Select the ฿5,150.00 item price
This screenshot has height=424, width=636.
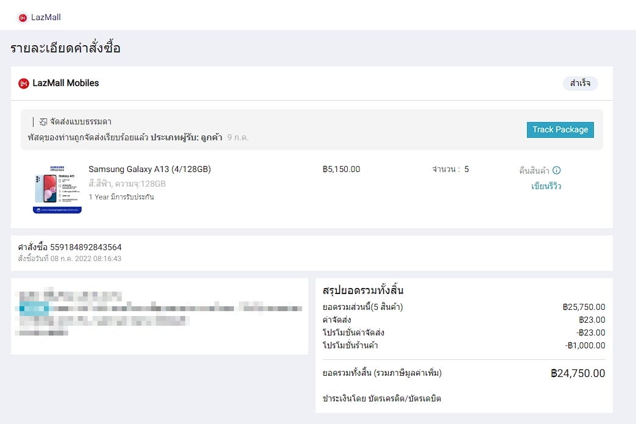tap(341, 169)
